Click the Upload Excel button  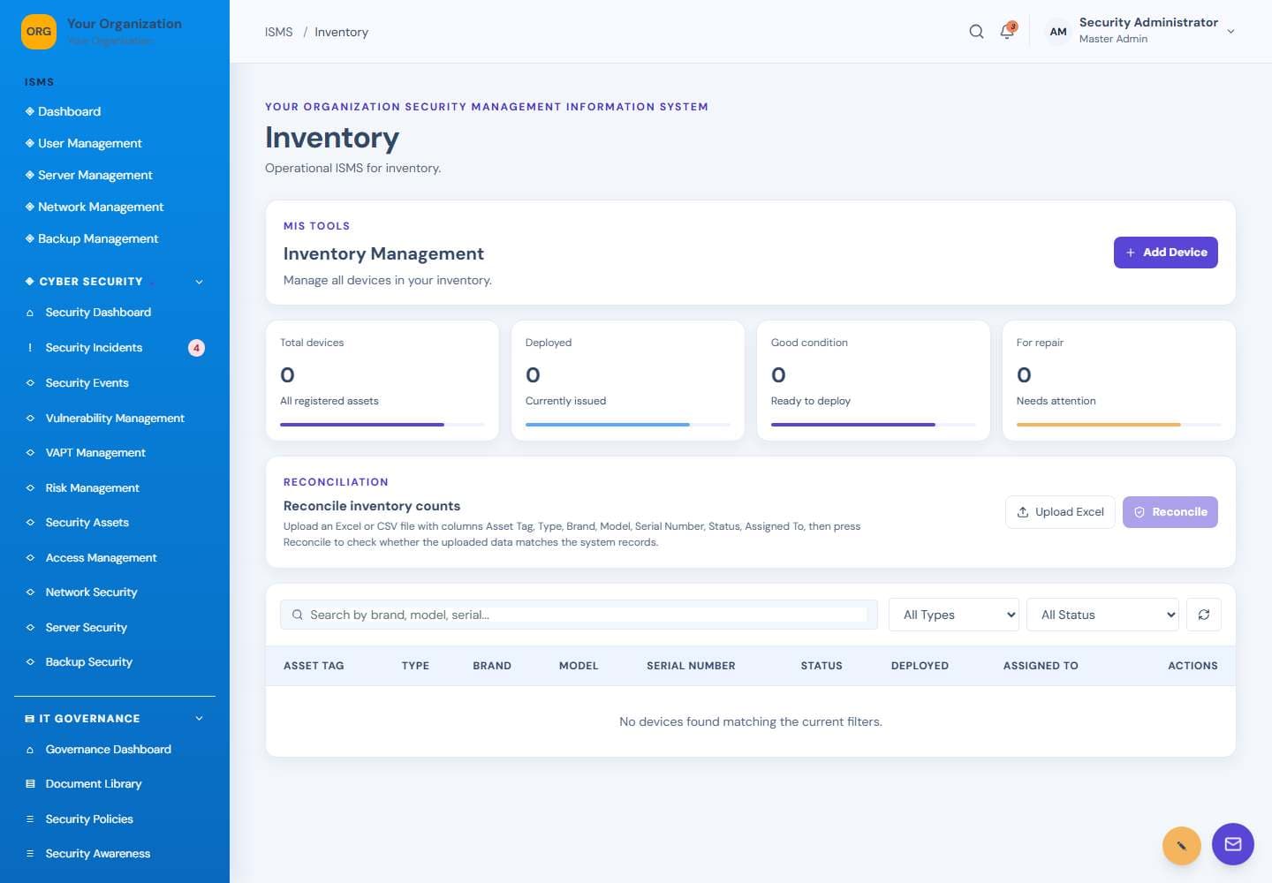click(1060, 512)
